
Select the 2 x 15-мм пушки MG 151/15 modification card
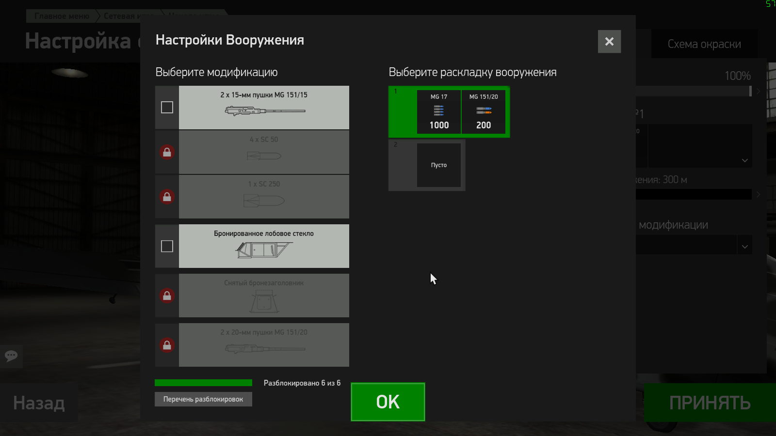click(x=264, y=108)
